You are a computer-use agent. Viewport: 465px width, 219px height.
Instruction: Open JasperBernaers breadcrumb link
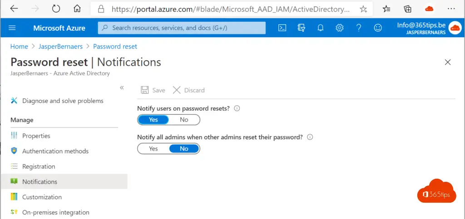pyautogui.click(x=60, y=46)
